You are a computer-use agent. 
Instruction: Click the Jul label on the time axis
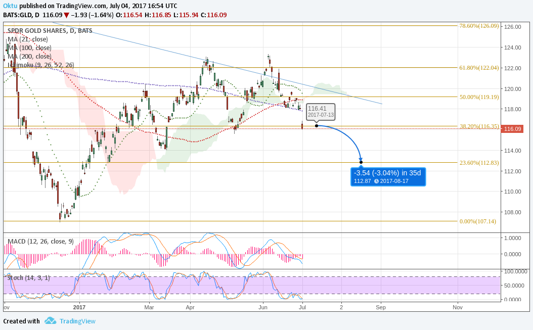click(x=302, y=307)
